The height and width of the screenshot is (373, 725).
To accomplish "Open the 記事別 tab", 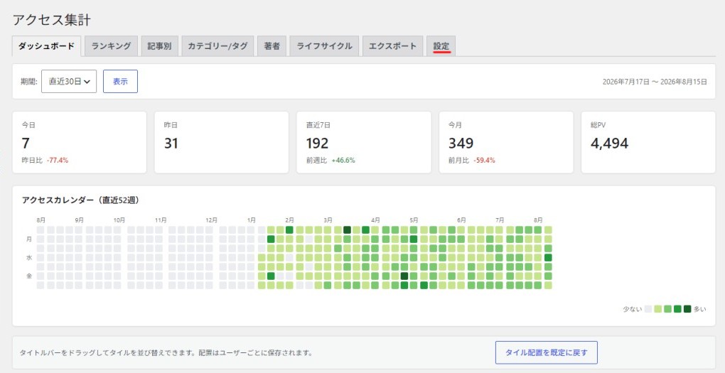I will 159,46.
